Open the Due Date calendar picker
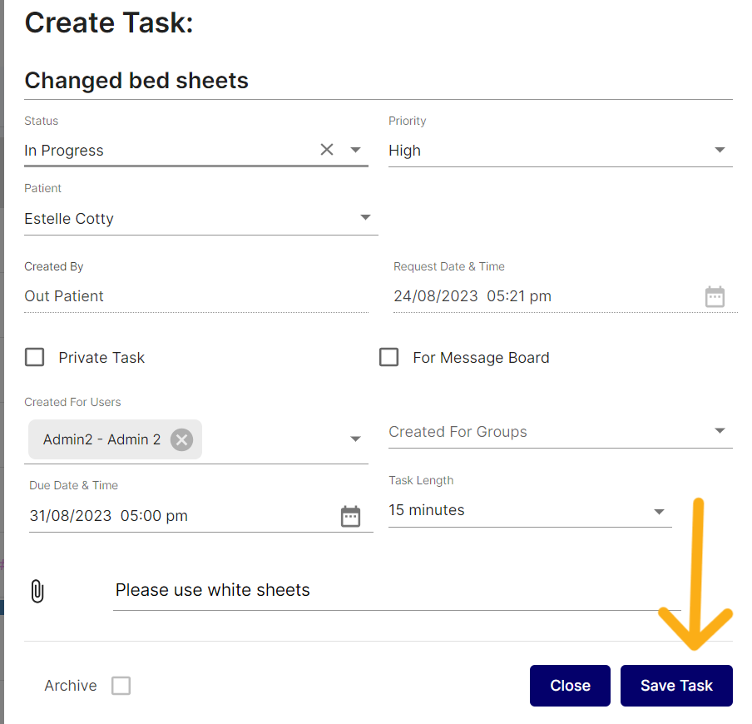Viewport: 752px width, 724px height. [x=351, y=516]
